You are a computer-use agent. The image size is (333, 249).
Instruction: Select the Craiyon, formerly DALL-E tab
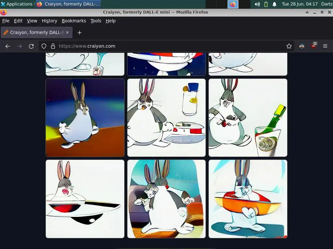pos(36,32)
